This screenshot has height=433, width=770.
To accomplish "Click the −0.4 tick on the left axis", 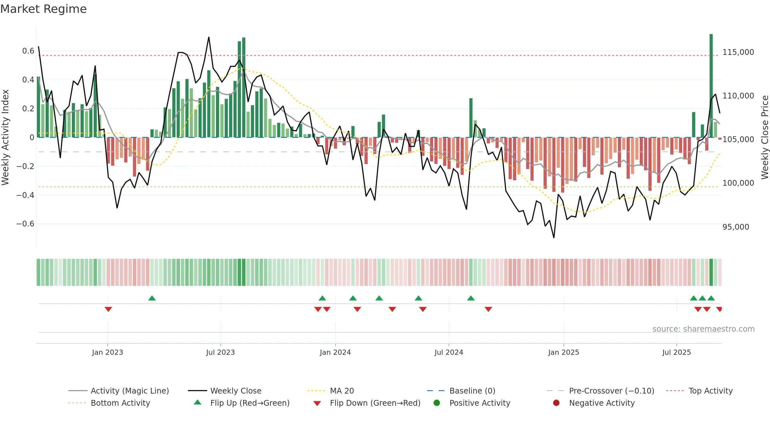I will (x=25, y=195).
